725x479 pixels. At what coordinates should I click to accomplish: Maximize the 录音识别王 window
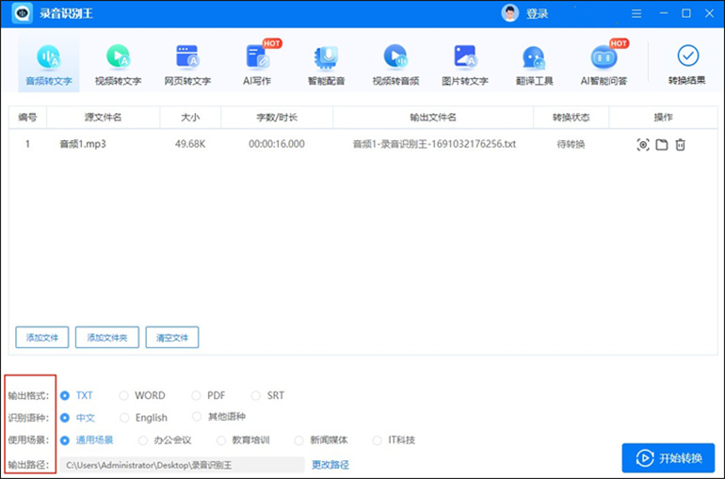[686, 13]
